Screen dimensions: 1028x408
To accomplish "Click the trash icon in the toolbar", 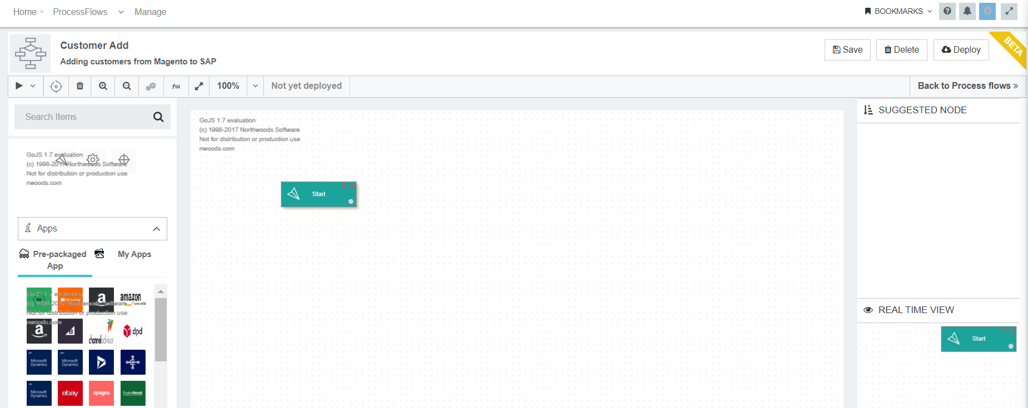I will 80,86.
